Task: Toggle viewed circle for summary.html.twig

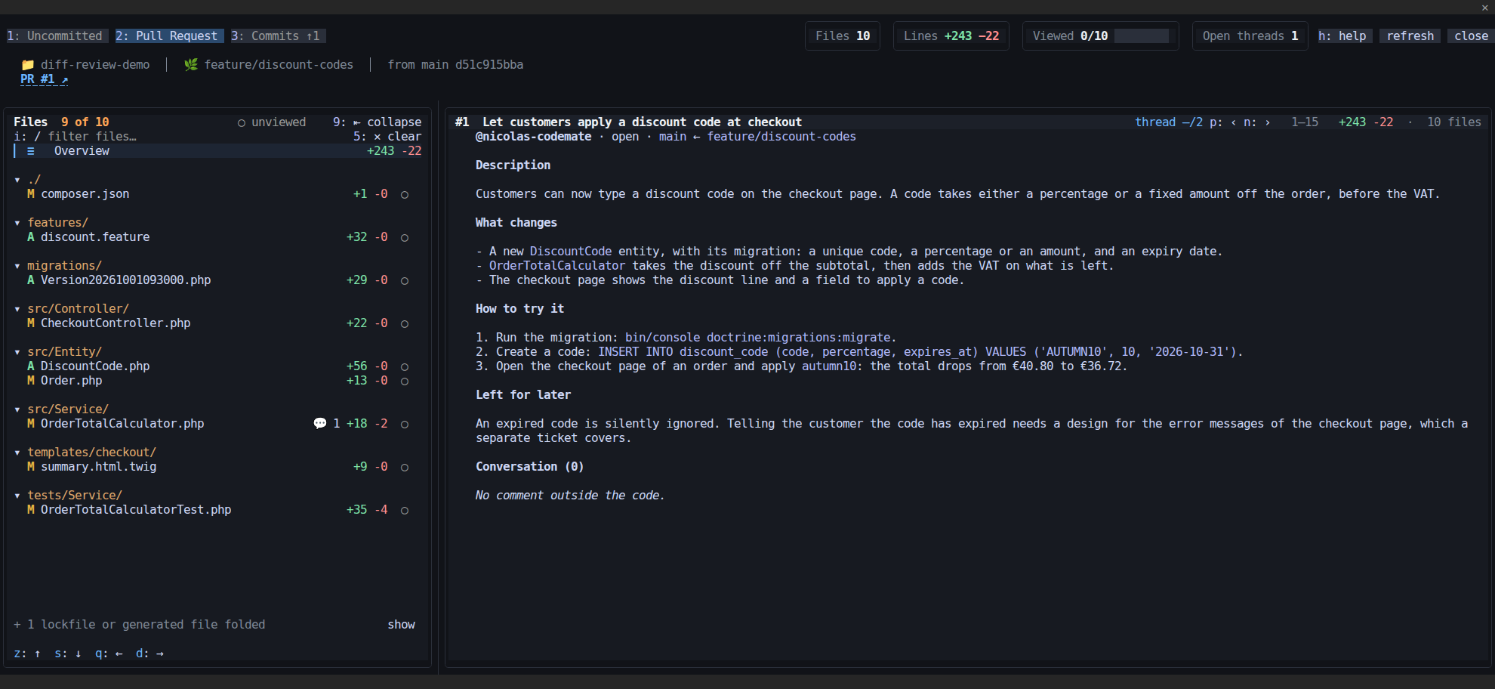Action: [x=405, y=468]
